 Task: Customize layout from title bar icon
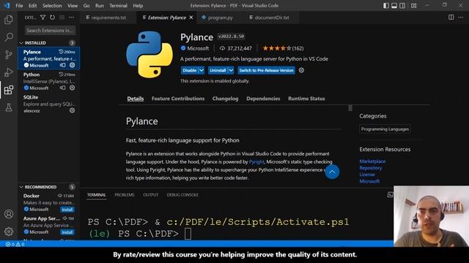coord(413,6)
